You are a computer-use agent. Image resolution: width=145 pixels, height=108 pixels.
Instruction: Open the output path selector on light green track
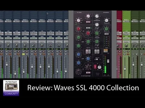126,34
